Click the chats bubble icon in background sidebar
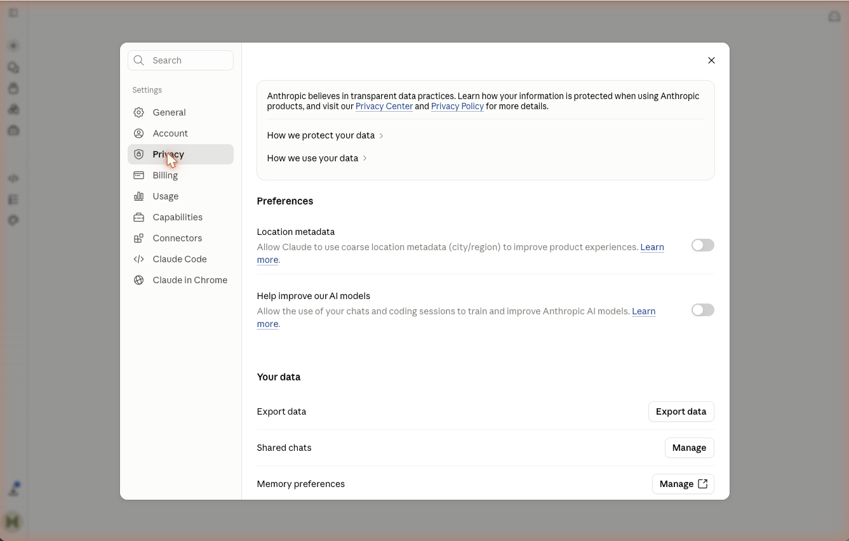Viewport: 849px width, 541px height. [13, 67]
